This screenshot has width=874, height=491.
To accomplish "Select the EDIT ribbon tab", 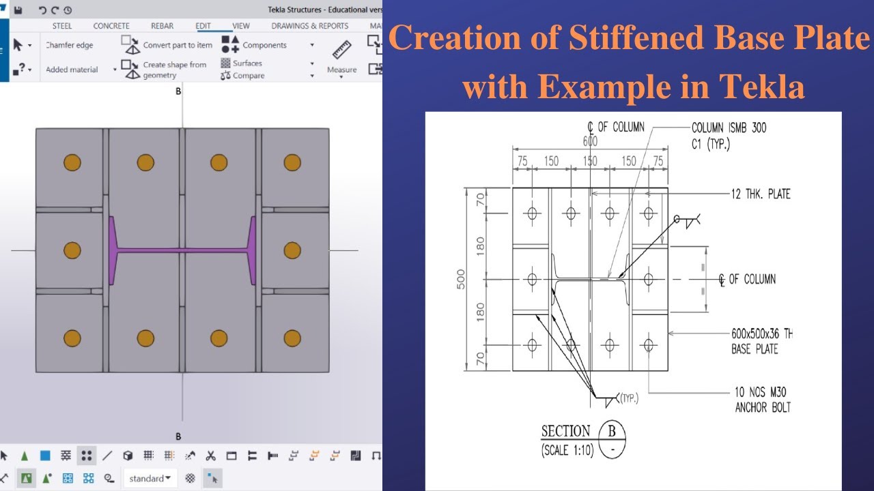I will (203, 26).
